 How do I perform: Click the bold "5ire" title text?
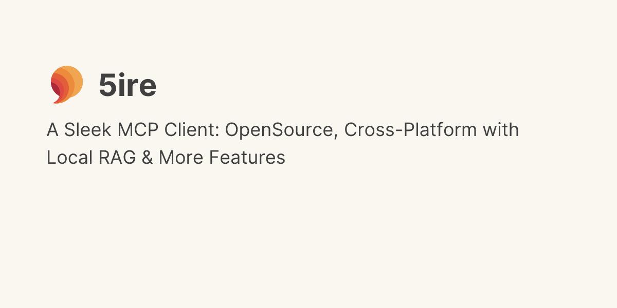(x=128, y=85)
